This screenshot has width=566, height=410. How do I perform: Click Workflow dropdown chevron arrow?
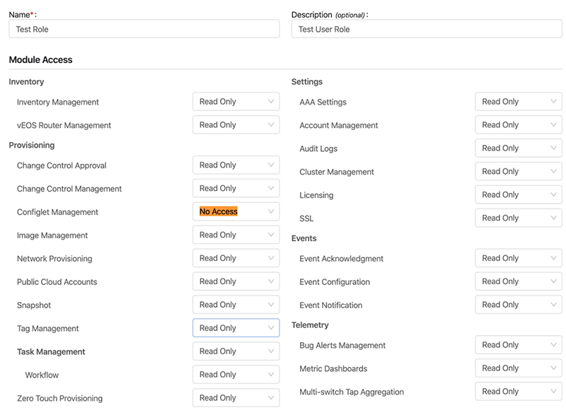pos(271,374)
